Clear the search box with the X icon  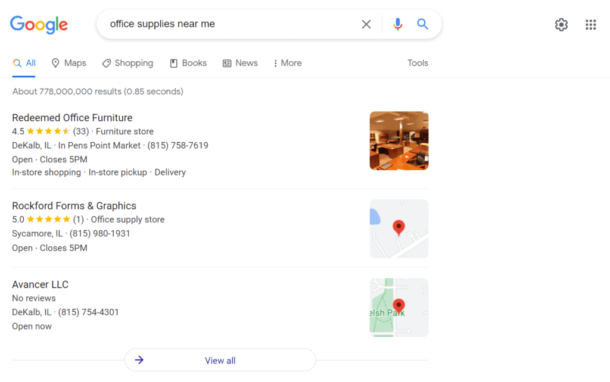click(x=366, y=24)
